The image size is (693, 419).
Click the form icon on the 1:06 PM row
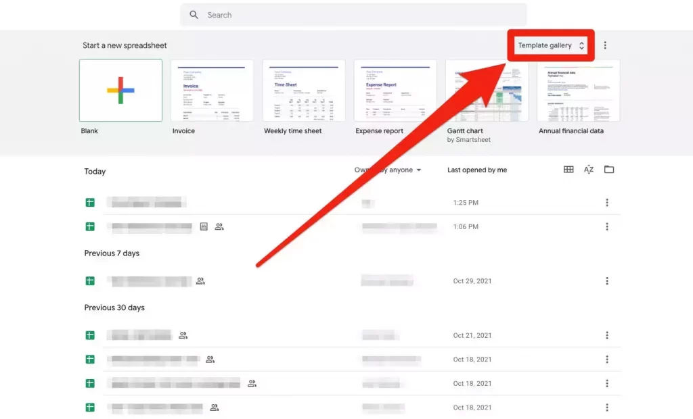tap(204, 226)
